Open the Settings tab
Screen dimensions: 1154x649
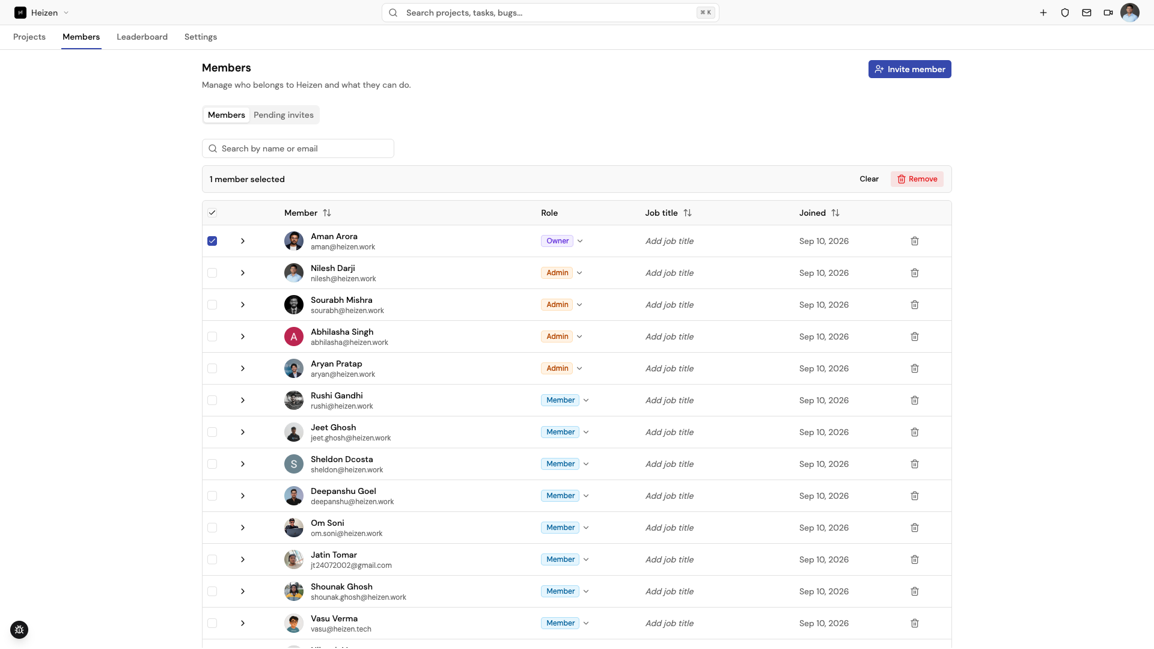201,37
